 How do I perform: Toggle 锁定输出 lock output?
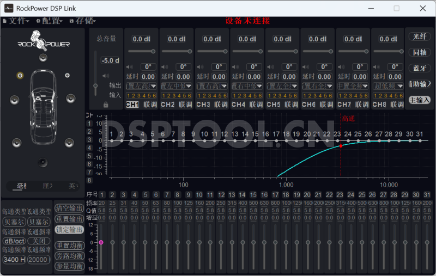point(70,230)
